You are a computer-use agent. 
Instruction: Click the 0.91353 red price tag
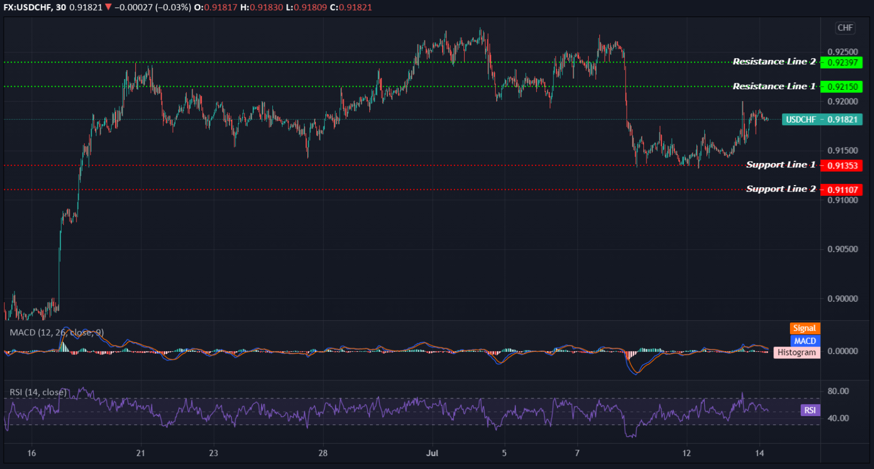click(842, 166)
